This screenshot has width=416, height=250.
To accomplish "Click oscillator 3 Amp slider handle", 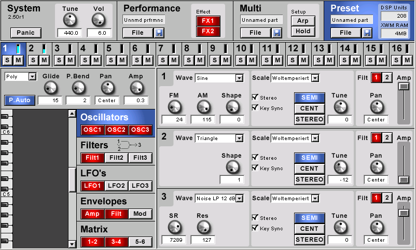I will pyautogui.click(x=404, y=213).
